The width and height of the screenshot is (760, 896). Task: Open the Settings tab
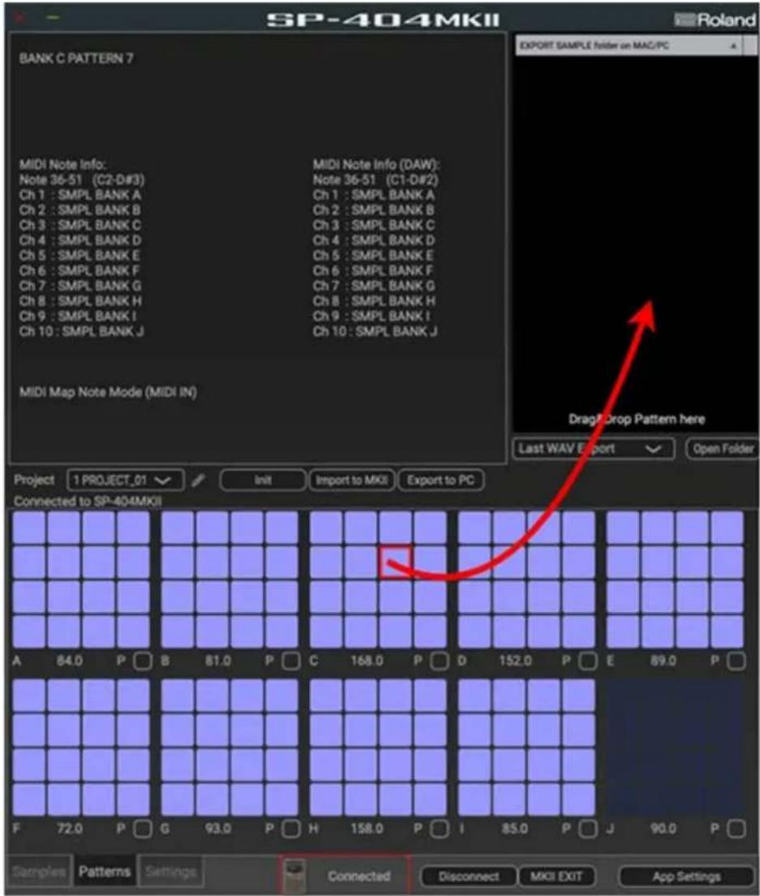click(x=170, y=872)
